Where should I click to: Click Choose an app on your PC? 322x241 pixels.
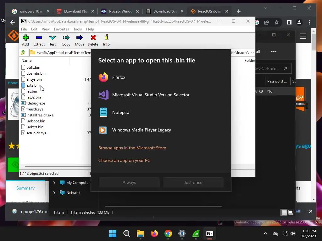pos(124,160)
